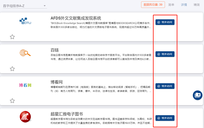The height and width of the screenshot is (128, 204).
Task: Click the 百链 globe magnifier logo
Action: point(25,53)
